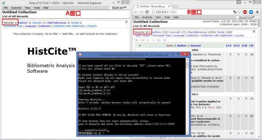
Task: Close the summary box in window A
Action: [126, 22]
